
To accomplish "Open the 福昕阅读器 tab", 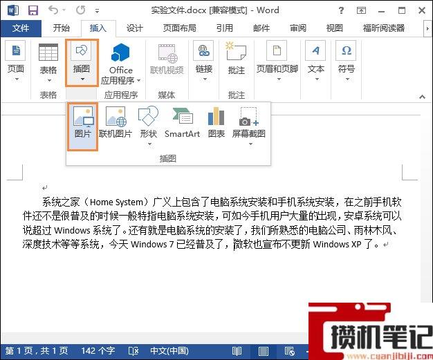I will tap(384, 28).
